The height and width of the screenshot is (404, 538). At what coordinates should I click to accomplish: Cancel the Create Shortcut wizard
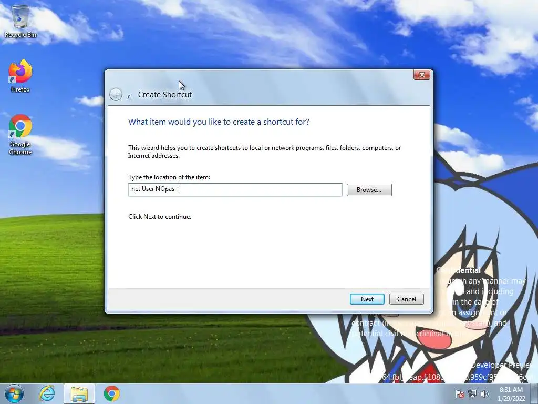click(407, 299)
